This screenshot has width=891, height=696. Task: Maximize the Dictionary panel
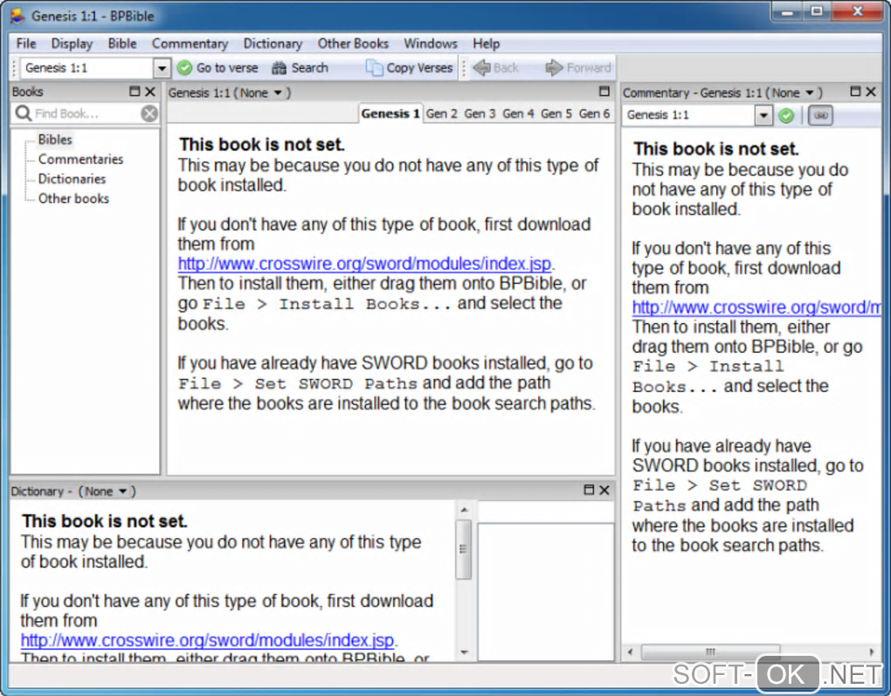(589, 490)
